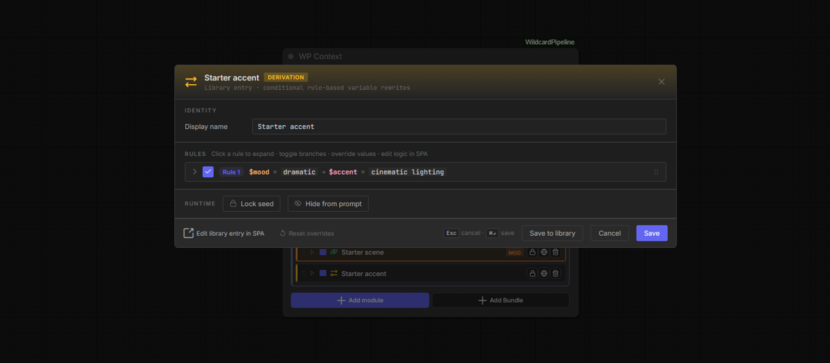Click the $accent variable in Rule 1
Screen dimensions: 830x363
[343, 172]
